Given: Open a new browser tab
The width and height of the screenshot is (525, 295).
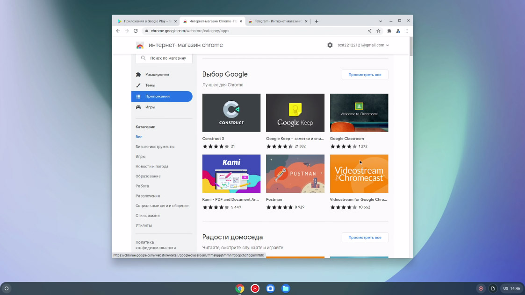Looking at the screenshot, I should tap(316, 21).
